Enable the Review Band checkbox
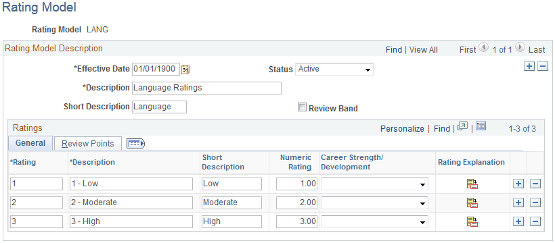Screen dimensions: 555x243 click(x=302, y=108)
